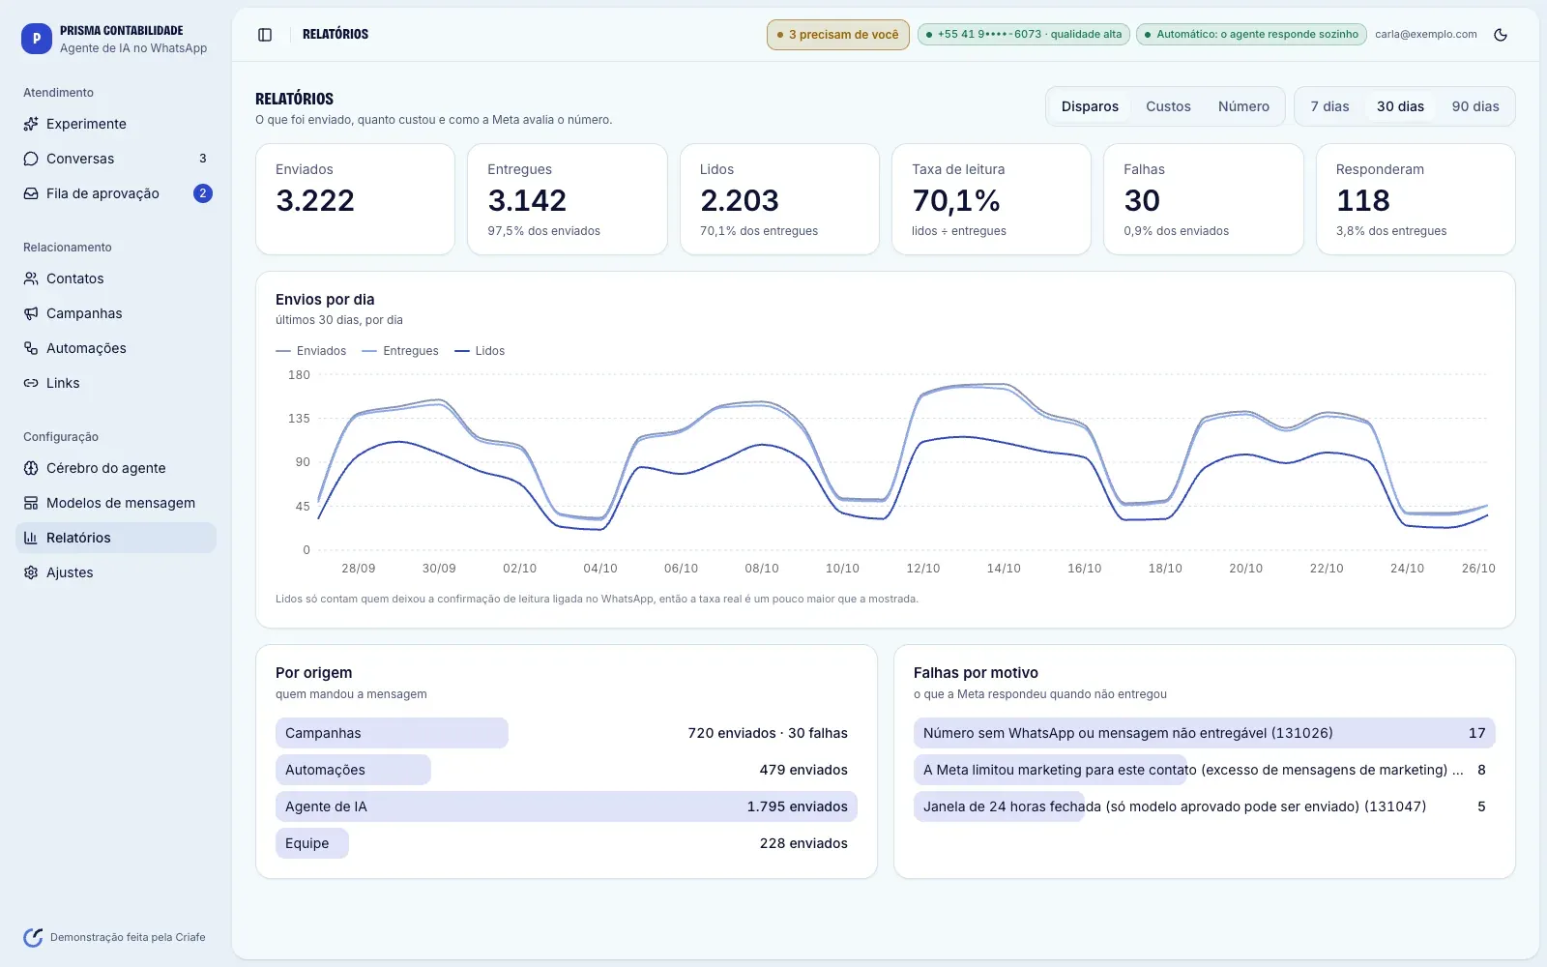Open carla@exemplo.com account menu
Viewport: 1547px width, 967px height.
1426,35
